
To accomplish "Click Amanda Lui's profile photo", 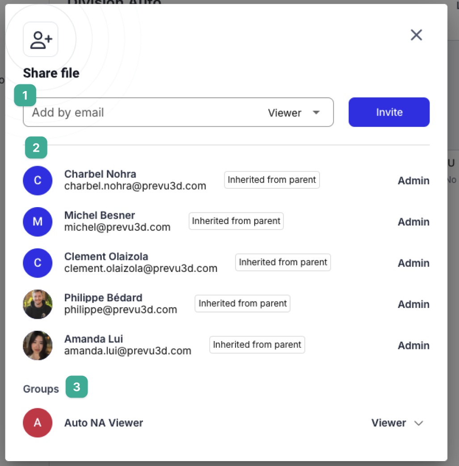I will [38, 345].
